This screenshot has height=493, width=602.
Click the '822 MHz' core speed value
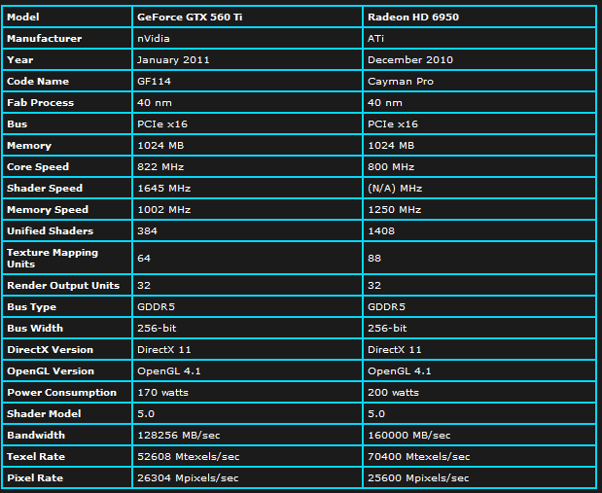coord(160,167)
